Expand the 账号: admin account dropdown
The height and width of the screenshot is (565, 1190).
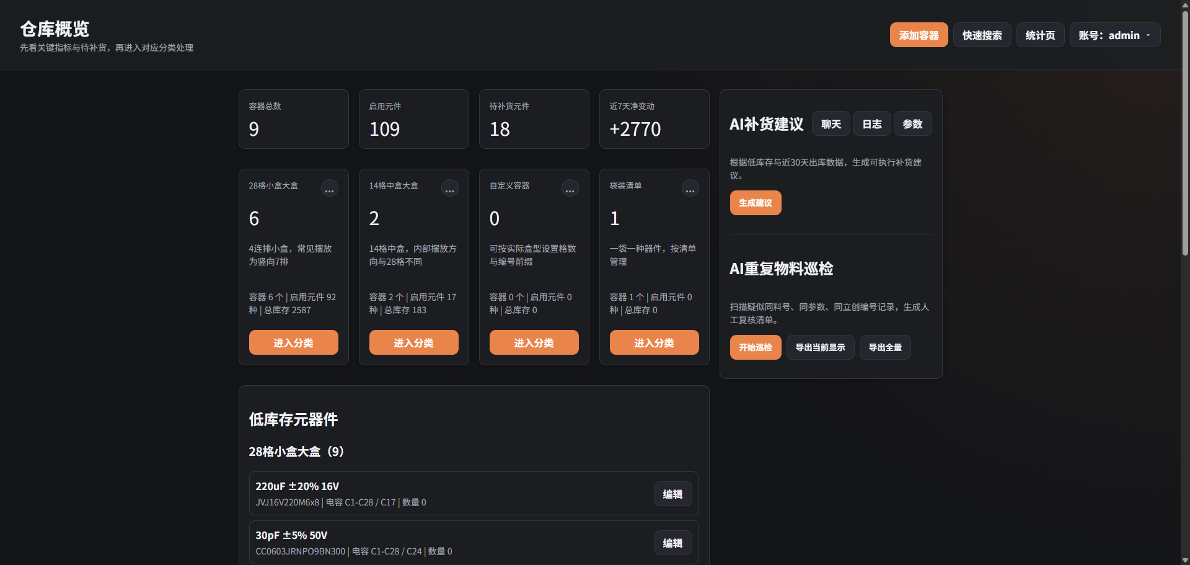(x=1114, y=35)
